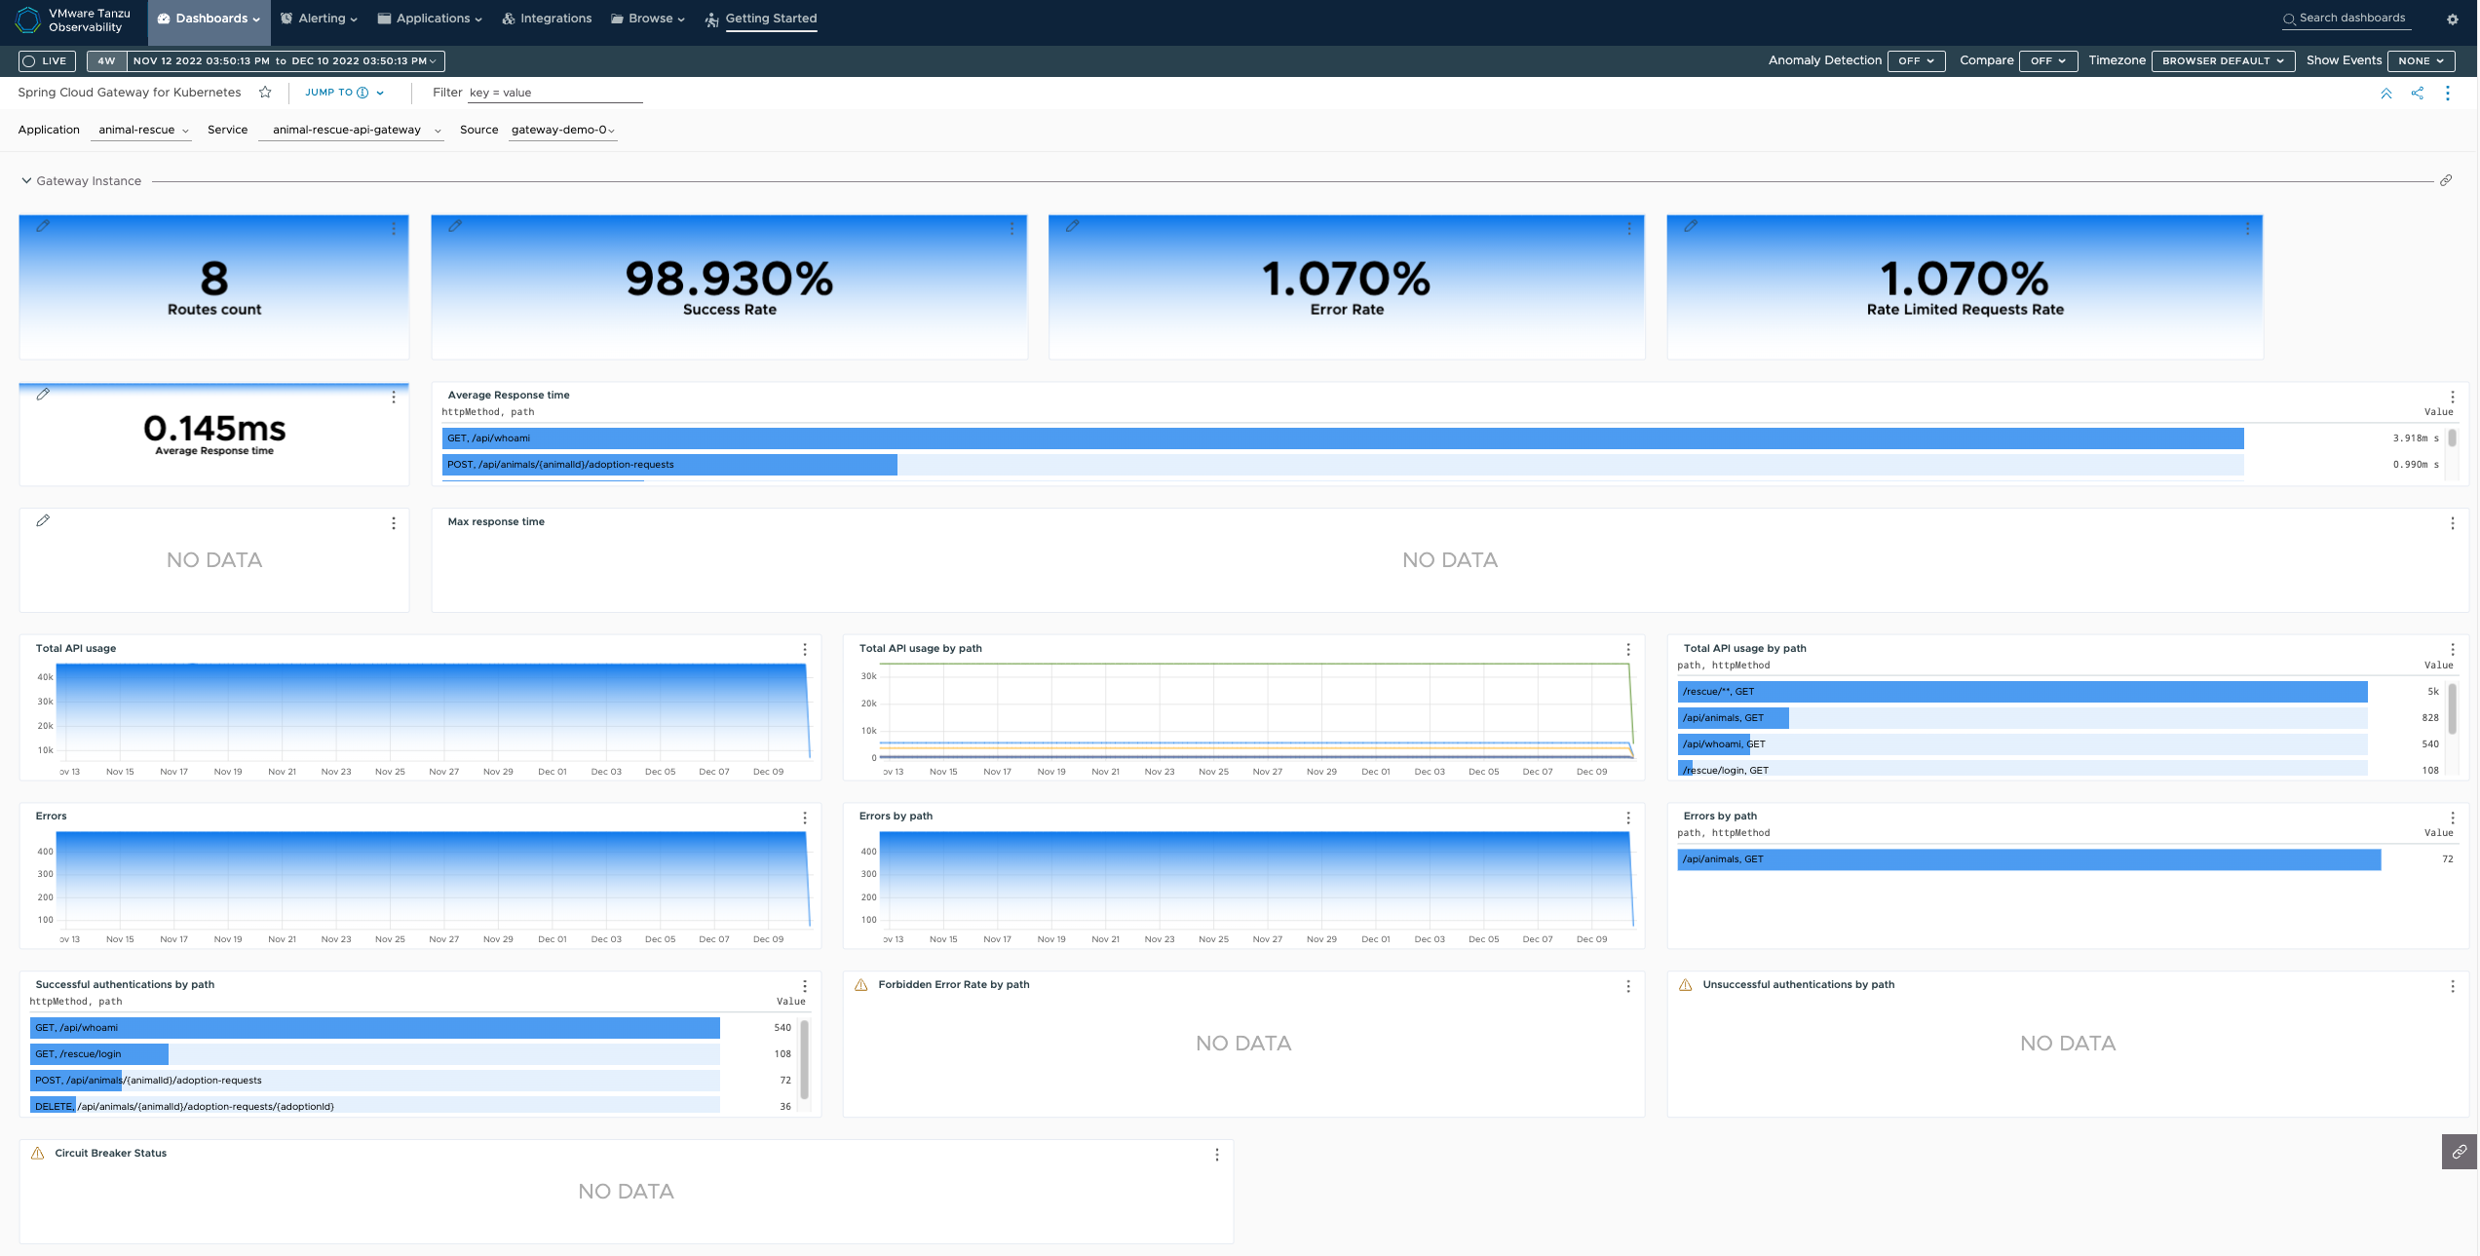Open the dashboard kebab menu icon
The width and height of the screenshot is (2480, 1256).
point(2447,94)
